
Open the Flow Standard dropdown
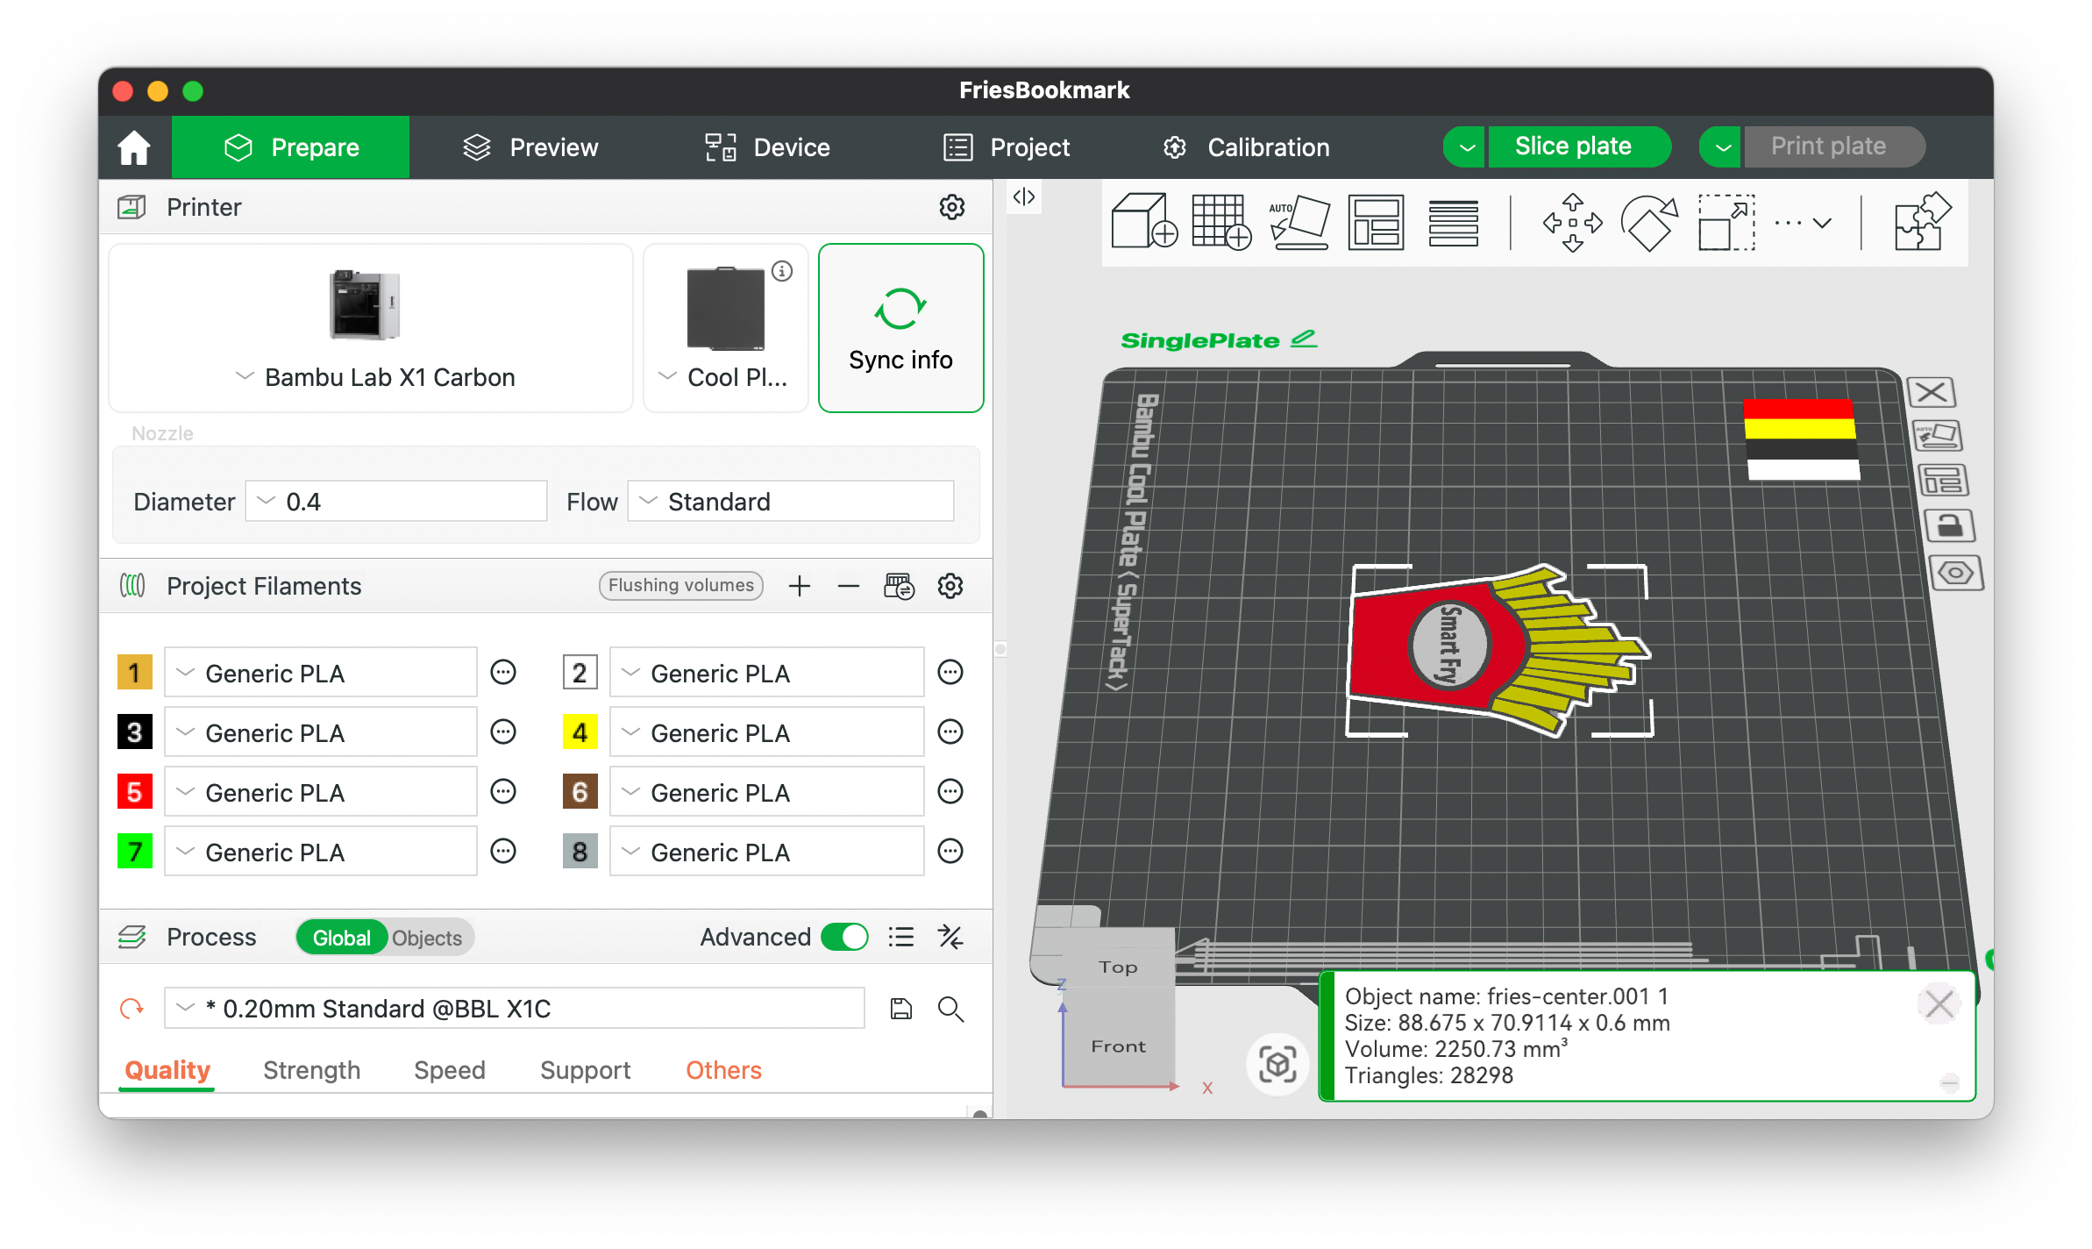[791, 501]
